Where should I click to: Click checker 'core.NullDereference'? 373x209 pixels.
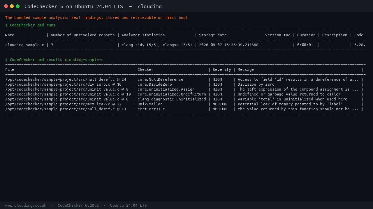pyautogui.click(x=160, y=80)
